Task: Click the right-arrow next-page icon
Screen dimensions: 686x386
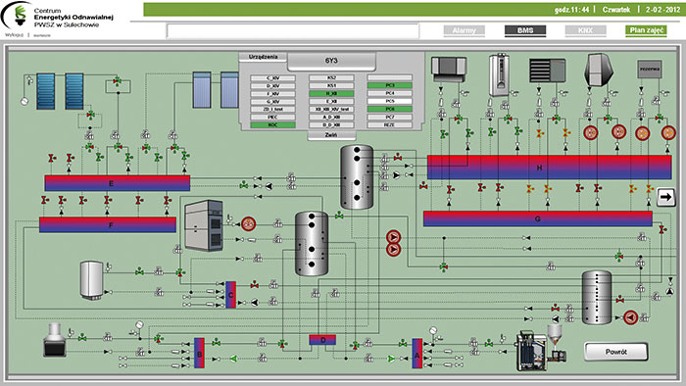Action: click(665, 197)
